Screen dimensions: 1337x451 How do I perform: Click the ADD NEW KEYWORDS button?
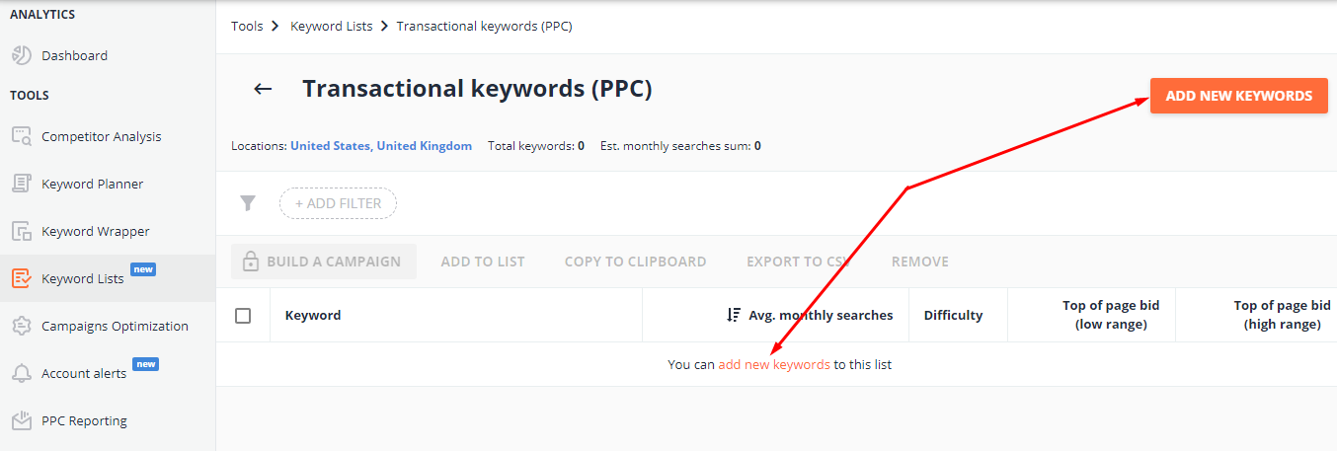pyautogui.click(x=1239, y=96)
